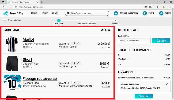Click the page vertical scrollbar
This screenshot has width=174, height=100.
point(173,53)
